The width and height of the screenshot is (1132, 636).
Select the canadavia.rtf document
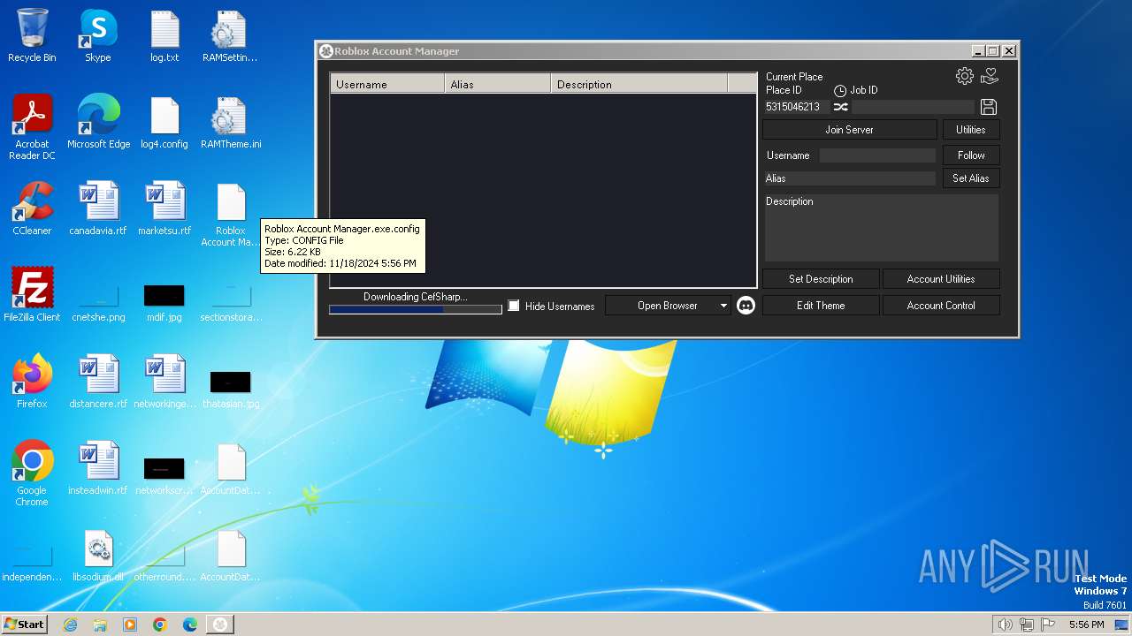tap(98, 209)
